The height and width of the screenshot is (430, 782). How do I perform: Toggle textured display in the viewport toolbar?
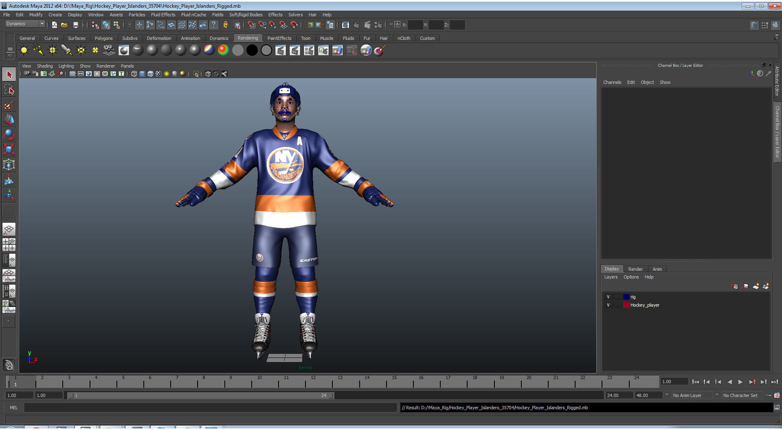pos(158,74)
